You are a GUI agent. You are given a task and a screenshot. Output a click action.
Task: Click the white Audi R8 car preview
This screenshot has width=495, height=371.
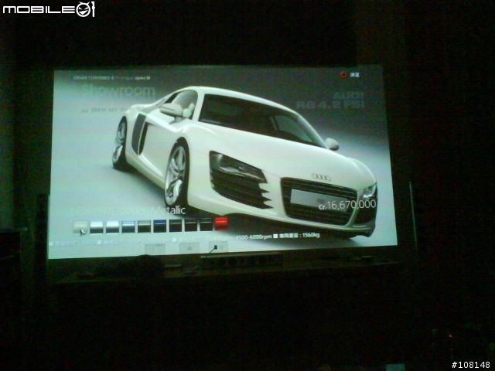click(244, 161)
